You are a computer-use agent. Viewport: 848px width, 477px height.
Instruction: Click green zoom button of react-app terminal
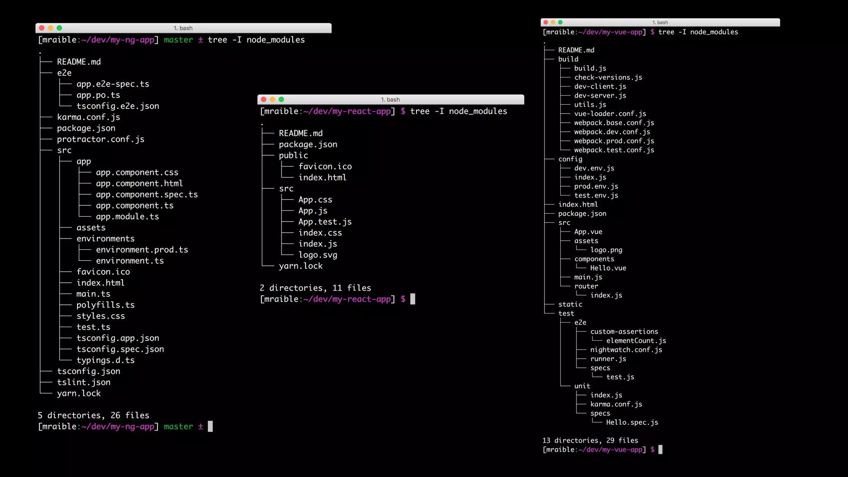[281, 99]
